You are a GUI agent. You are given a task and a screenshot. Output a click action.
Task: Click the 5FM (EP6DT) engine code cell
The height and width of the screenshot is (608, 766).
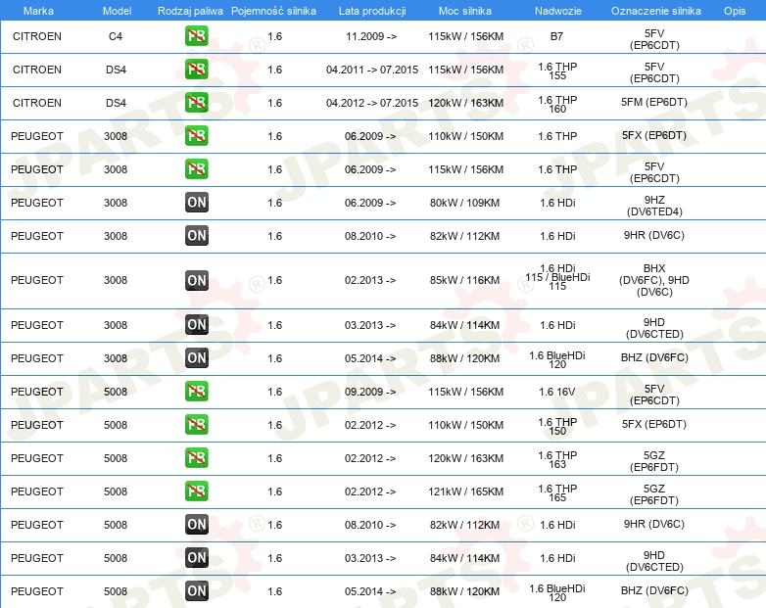coord(654,102)
